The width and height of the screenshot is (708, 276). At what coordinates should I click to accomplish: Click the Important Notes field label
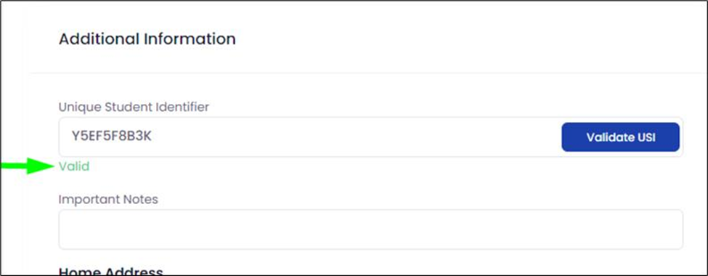click(x=108, y=199)
